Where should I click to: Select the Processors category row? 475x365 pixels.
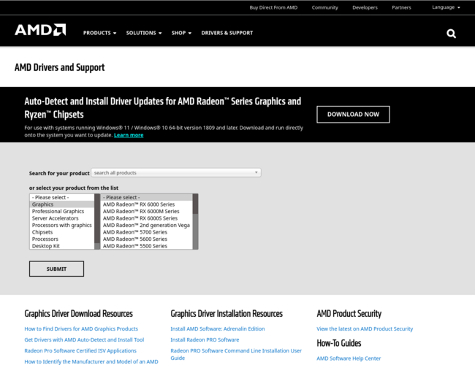62,239
